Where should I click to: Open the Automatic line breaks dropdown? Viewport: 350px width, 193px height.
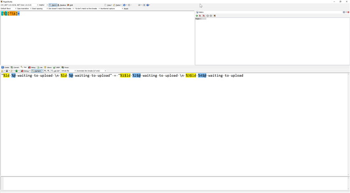[91, 71]
